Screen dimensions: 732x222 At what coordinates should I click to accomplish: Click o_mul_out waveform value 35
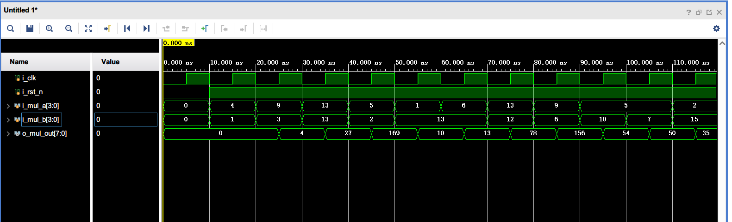point(706,133)
